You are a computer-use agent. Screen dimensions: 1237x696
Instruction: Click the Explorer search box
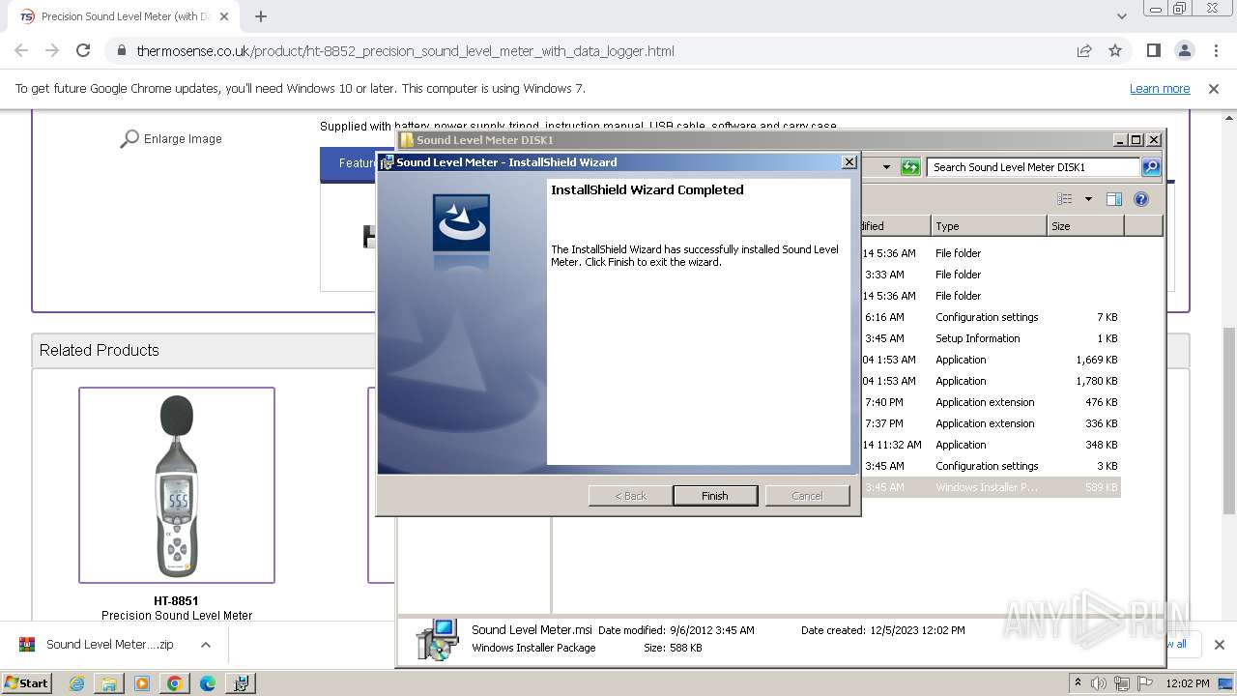(1032, 167)
